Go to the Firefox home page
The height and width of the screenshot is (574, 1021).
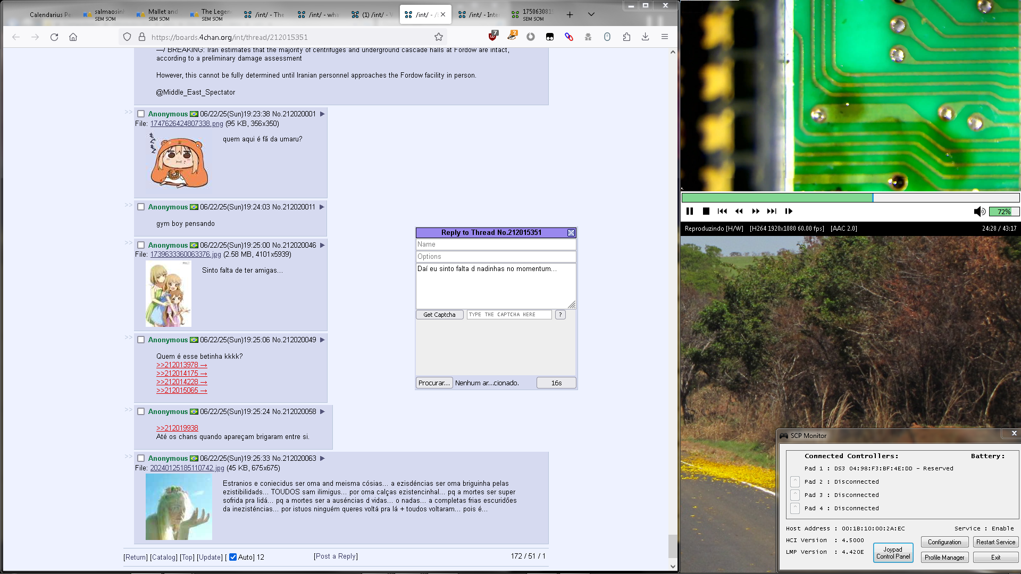coord(73,37)
